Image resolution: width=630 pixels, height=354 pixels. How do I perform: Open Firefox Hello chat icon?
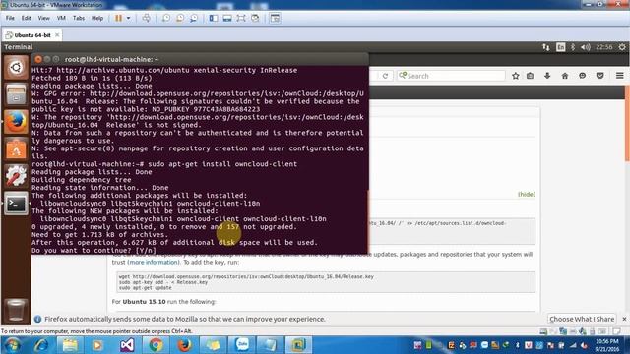[x=582, y=76]
